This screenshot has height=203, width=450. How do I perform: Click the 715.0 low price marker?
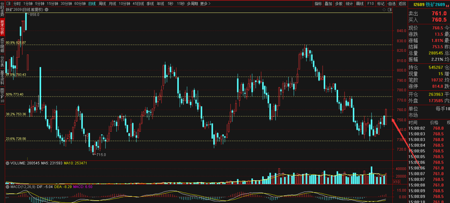tap(101, 155)
